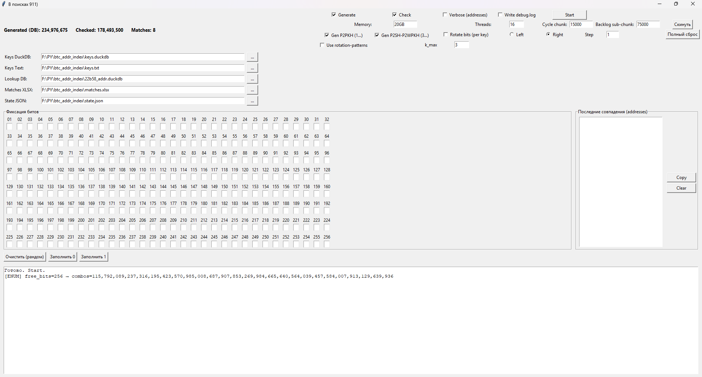
Task: Select the Right rotation radio button
Action: click(548, 34)
